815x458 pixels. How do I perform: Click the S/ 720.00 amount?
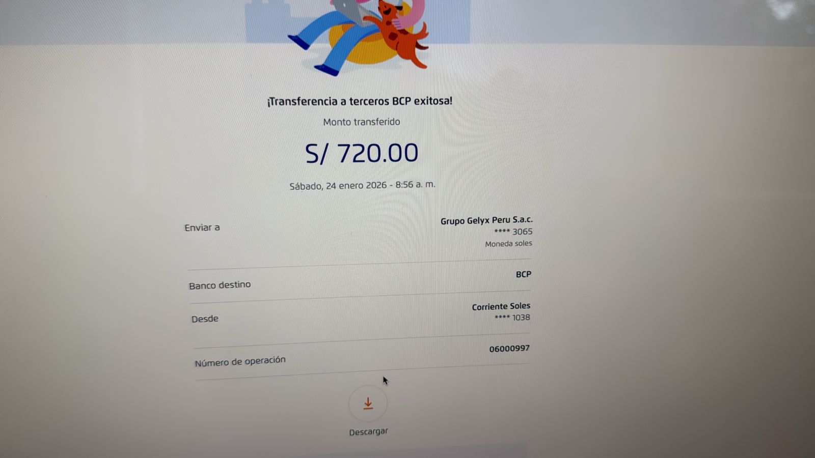[362, 153]
